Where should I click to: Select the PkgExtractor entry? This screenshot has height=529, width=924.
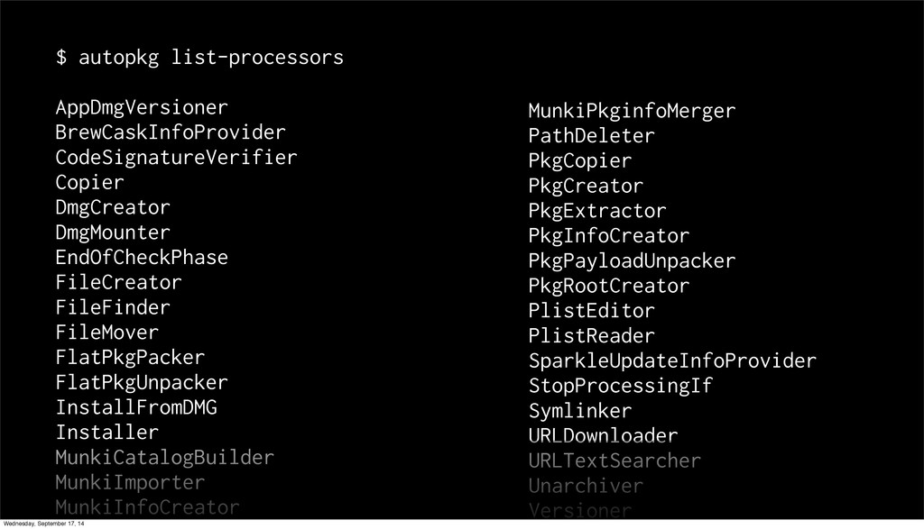pos(597,212)
